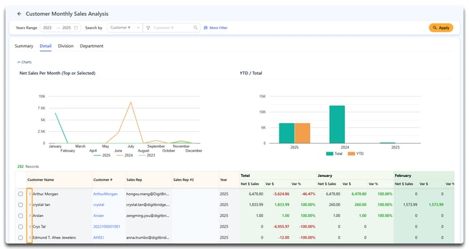Toggle YTD series in bar chart legend
Image resolution: width=469 pixels, height=249 pixels.
click(356, 154)
